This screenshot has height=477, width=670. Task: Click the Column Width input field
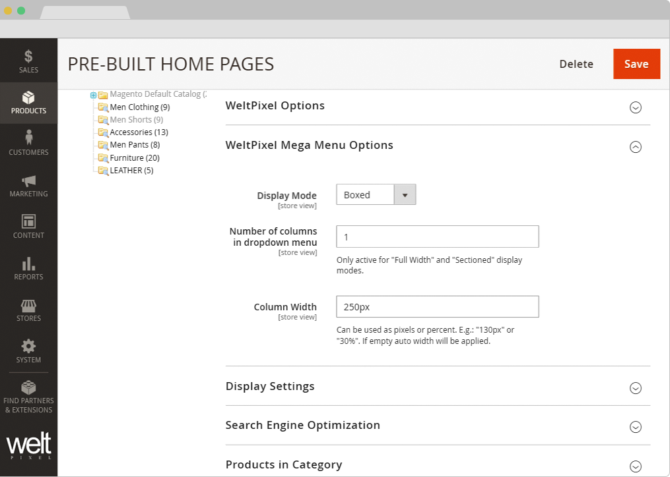click(x=437, y=307)
